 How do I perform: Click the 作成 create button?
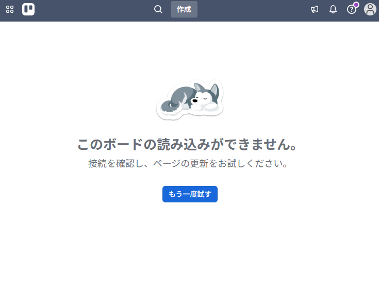tap(184, 9)
